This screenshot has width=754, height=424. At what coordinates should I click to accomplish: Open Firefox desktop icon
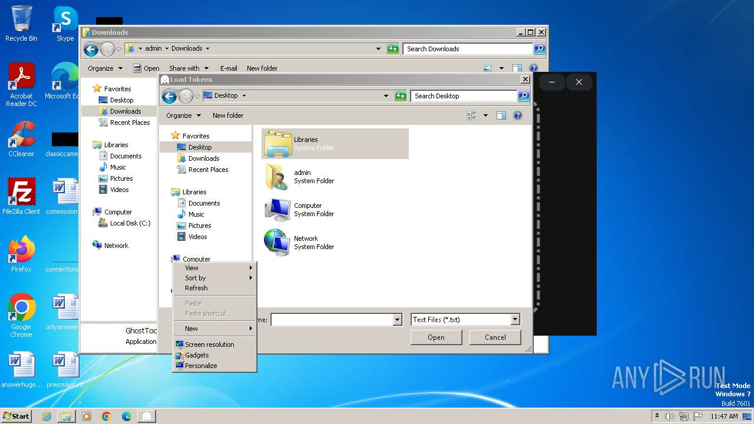(21, 254)
